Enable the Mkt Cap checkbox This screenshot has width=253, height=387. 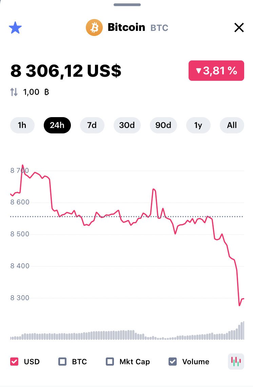110,362
